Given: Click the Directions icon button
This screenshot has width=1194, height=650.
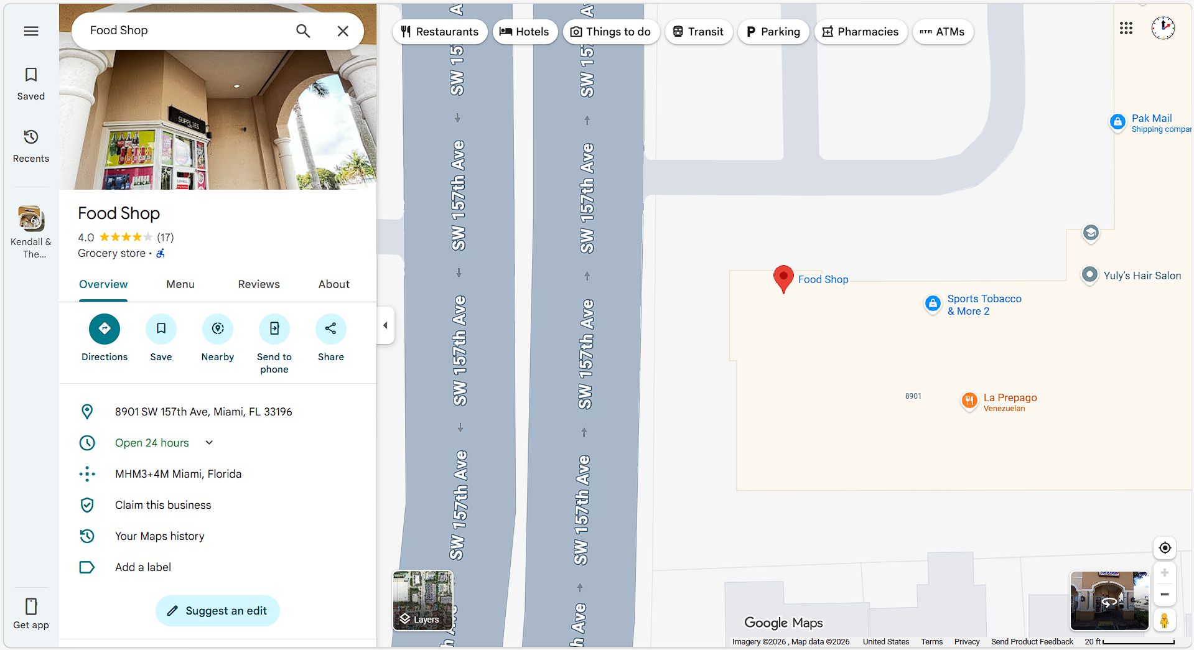Looking at the screenshot, I should click(x=105, y=329).
